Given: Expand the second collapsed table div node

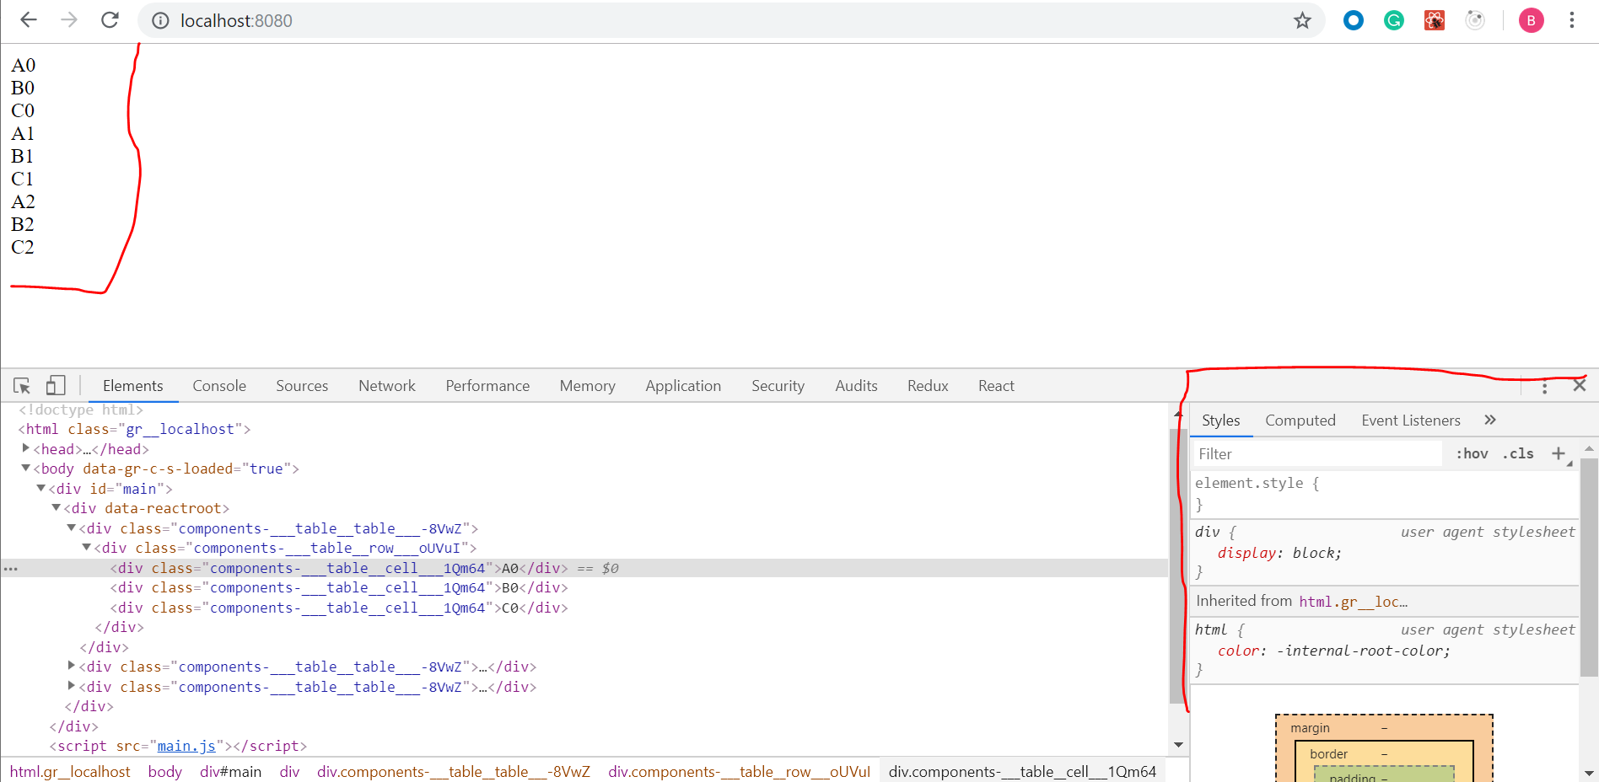Looking at the screenshot, I should click(x=72, y=666).
